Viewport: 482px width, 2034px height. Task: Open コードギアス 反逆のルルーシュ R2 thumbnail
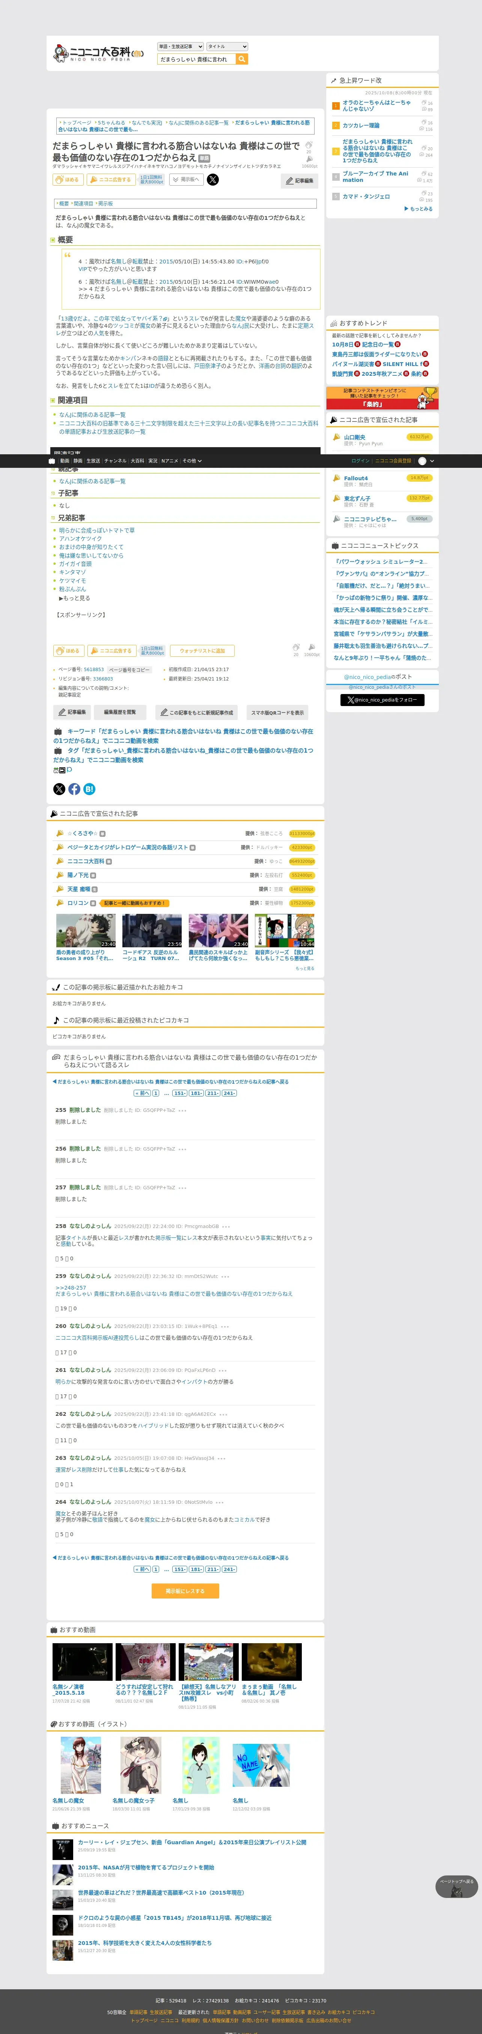point(152,931)
